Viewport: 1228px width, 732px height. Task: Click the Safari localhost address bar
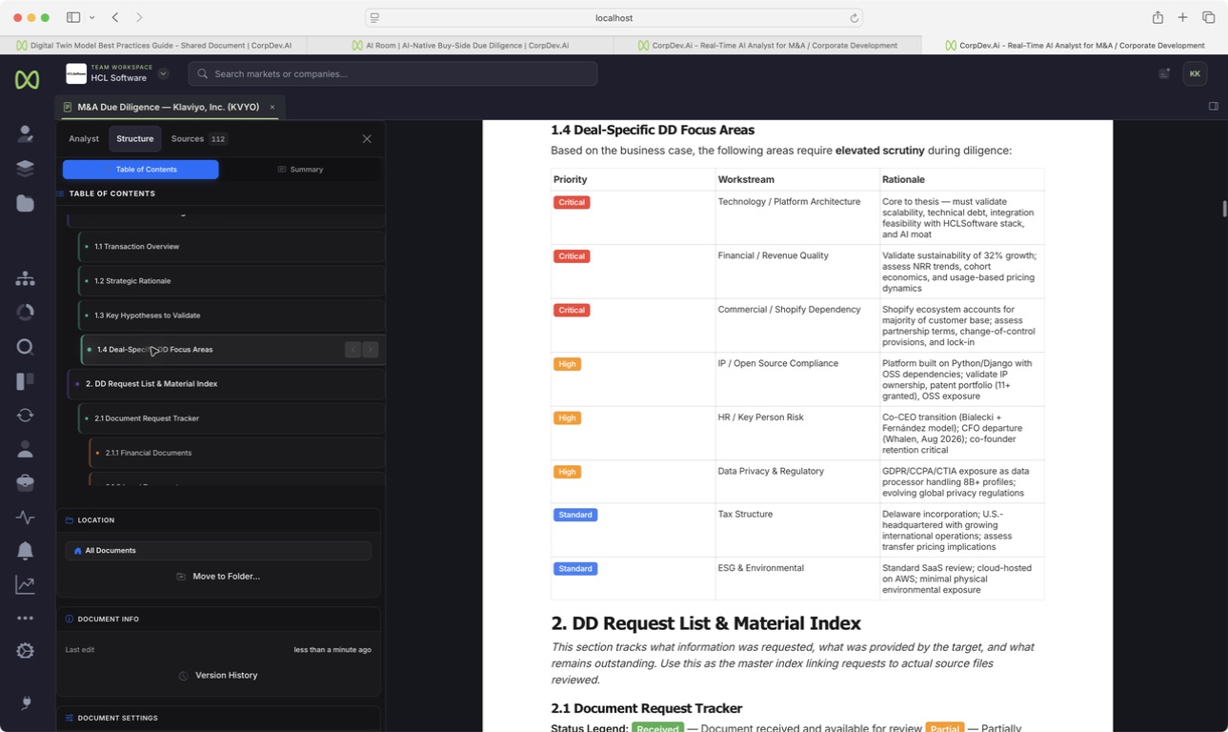tap(614, 18)
